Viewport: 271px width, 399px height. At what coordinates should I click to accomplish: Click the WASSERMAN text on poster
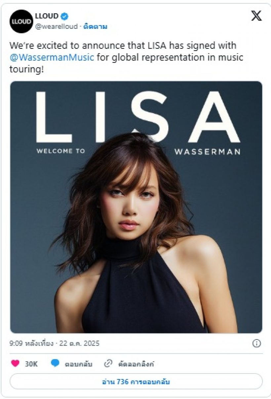tap(207, 152)
